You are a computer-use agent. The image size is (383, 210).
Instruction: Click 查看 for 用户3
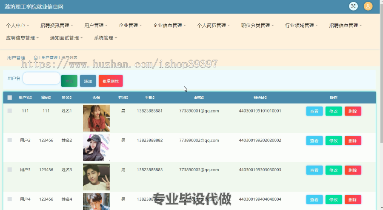[x=314, y=170]
